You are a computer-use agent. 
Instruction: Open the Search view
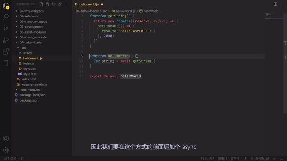tap(6, 17)
